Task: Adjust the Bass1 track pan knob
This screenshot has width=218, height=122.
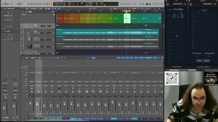Action: tap(53, 33)
